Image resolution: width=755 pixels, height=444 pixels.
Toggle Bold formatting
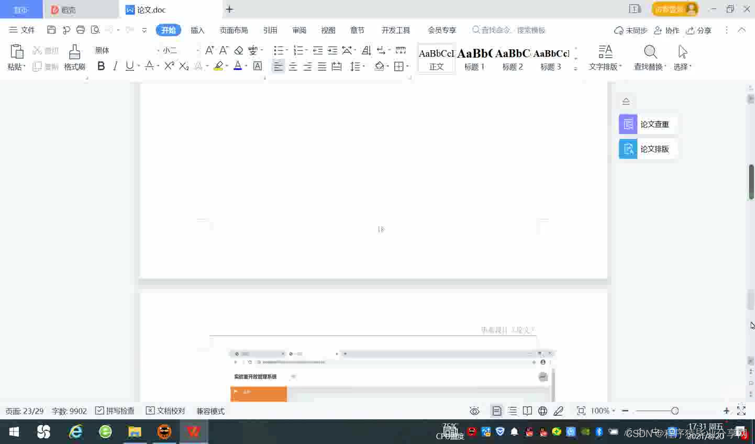coord(101,66)
